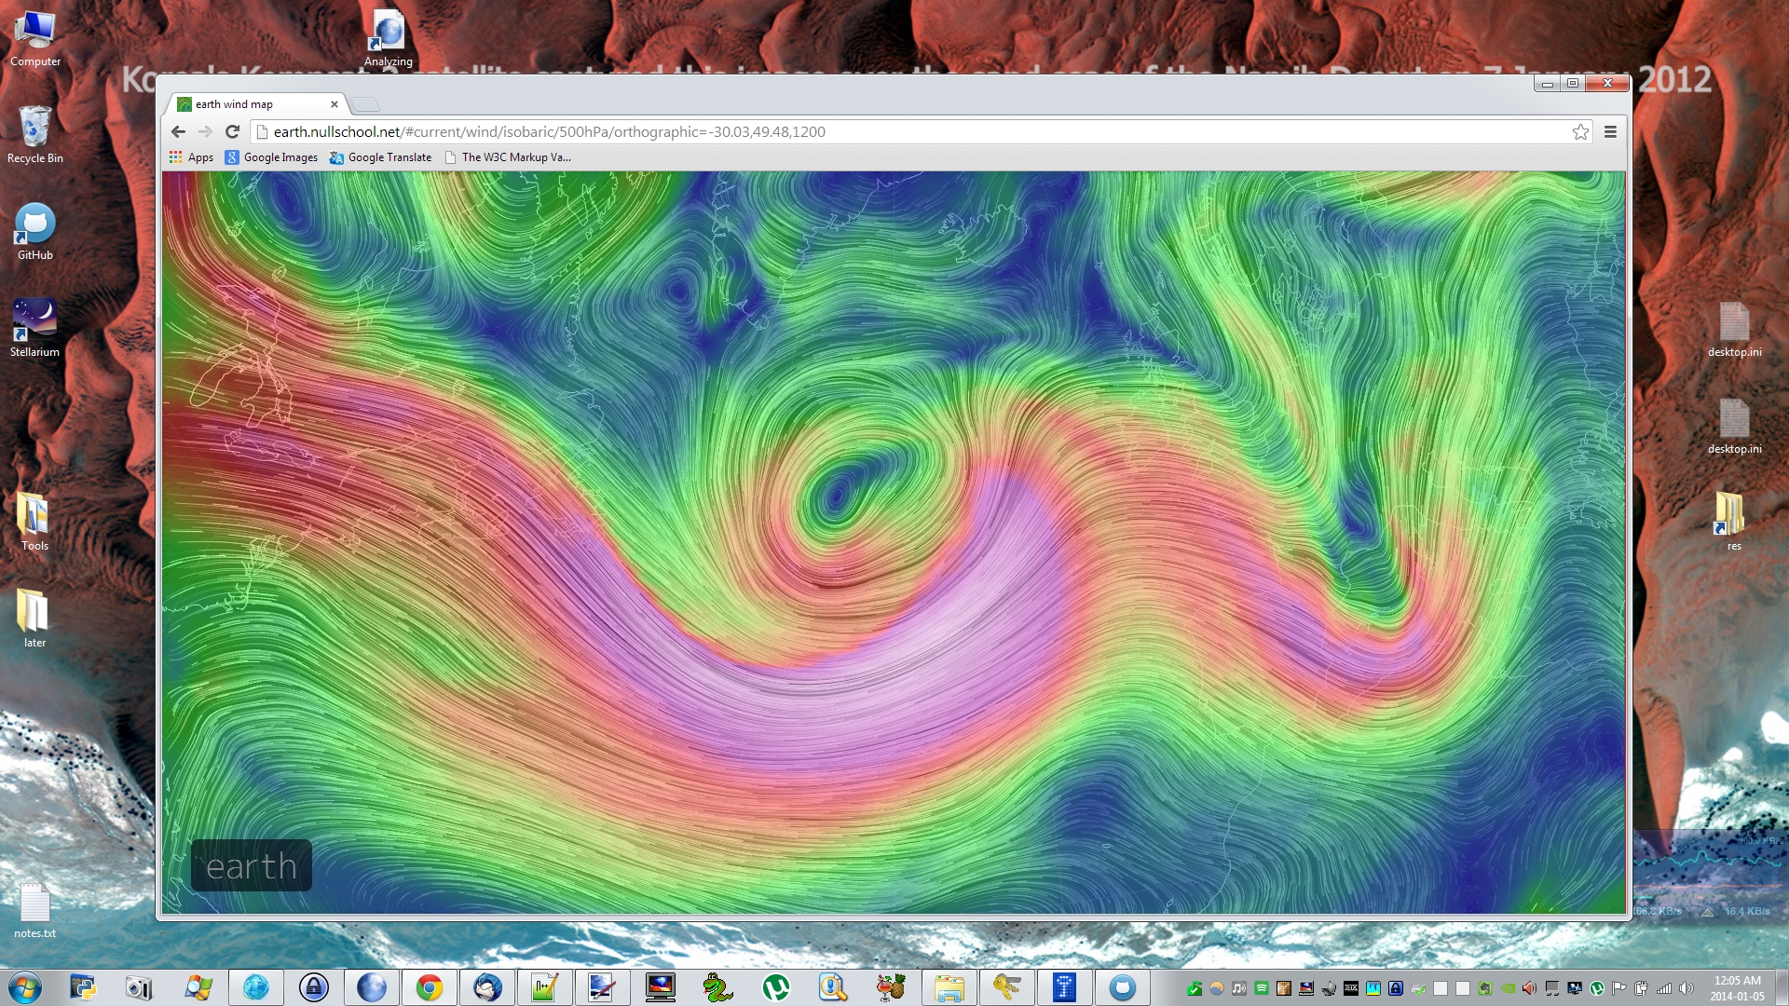
Task: Click the Google Chrome taskbar icon
Action: click(429, 987)
